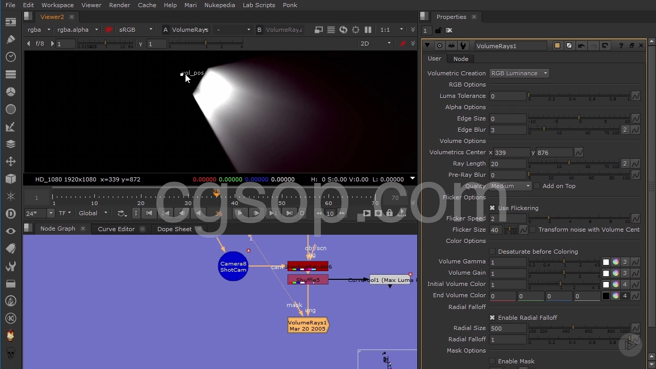Image resolution: width=656 pixels, height=369 pixels.
Task: Play the timeline forward
Action: 239,213
